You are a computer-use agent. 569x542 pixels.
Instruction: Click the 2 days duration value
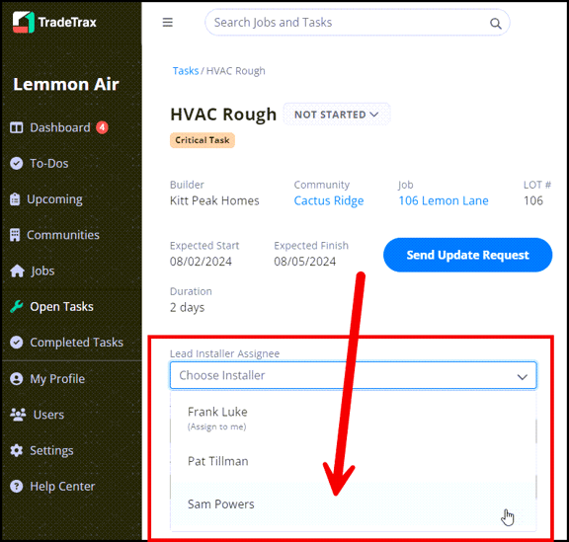pyautogui.click(x=188, y=308)
